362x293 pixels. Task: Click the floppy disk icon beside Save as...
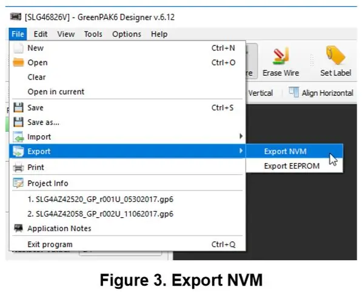point(18,122)
